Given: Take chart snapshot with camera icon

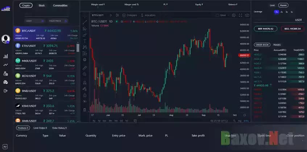Looking at the screenshot, I should click(x=247, y=15).
